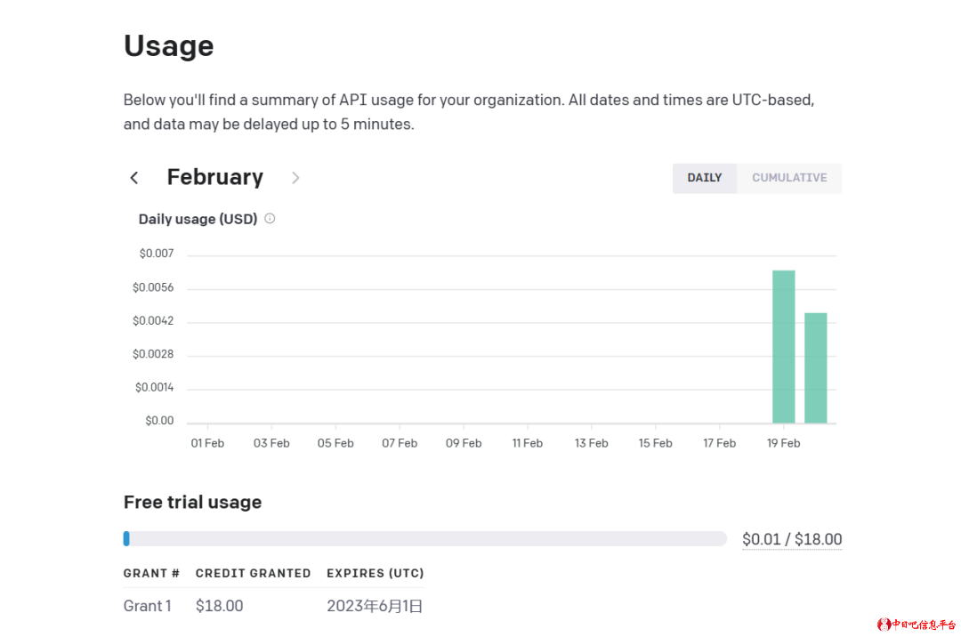Click the Usage page title
The height and width of the screenshot is (637, 961).
168,46
